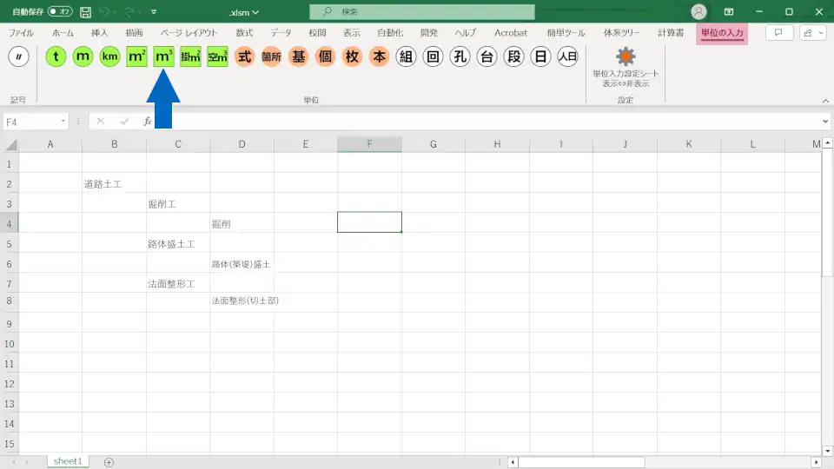
Task: Add a new sheet with plus button
Action: pyautogui.click(x=109, y=462)
